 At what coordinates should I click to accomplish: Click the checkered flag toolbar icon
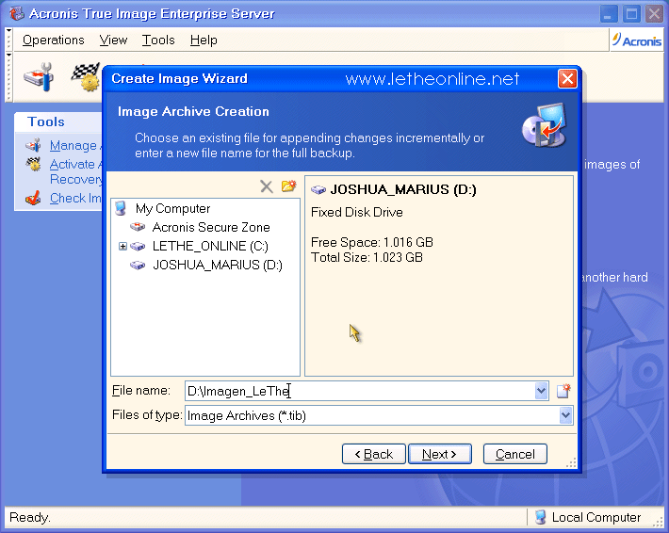pyautogui.click(x=87, y=75)
